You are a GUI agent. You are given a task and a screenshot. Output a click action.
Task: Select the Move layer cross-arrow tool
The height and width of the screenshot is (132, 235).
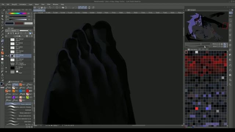(x=2, y=22)
